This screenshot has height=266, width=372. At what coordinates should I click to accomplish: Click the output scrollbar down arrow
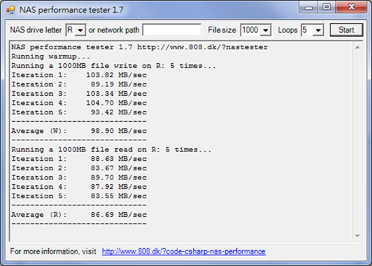point(357,235)
